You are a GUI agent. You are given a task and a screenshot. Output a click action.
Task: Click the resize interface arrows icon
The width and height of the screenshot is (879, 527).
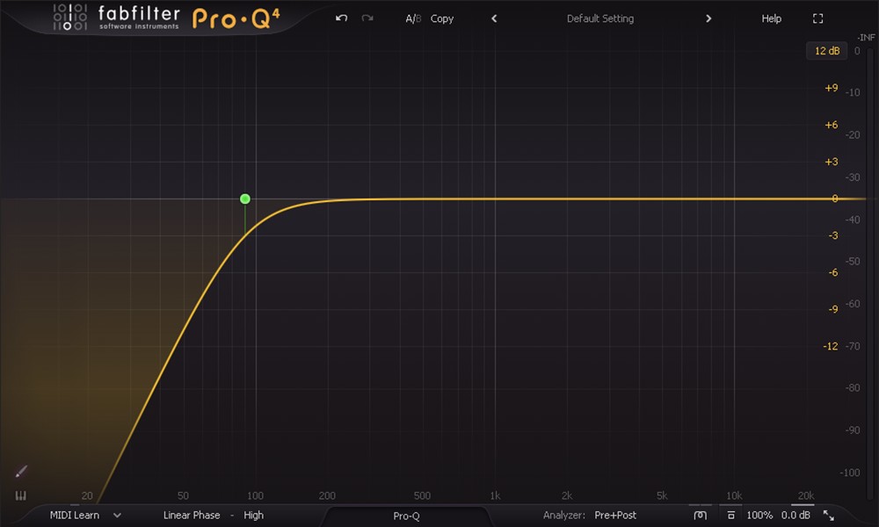[x=829, y=516]
